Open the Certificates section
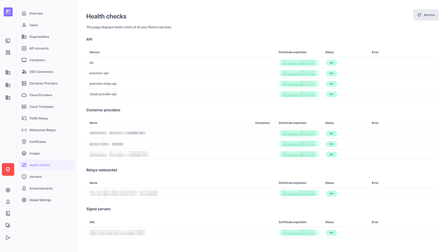The height and width of the screenshot is (252, 448). [x=38, y=142]
